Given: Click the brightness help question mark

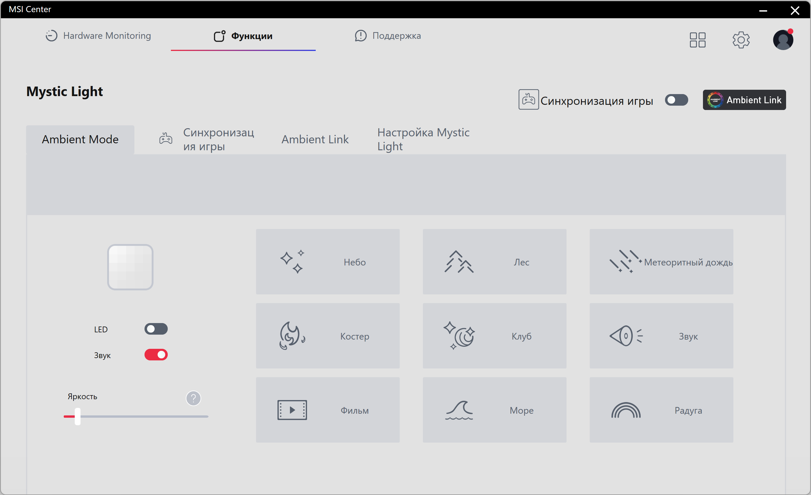Looking at the screenshot, I should 193,398.
